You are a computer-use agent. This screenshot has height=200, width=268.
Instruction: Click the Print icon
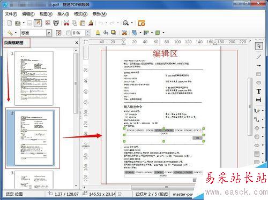coord(56,23)
